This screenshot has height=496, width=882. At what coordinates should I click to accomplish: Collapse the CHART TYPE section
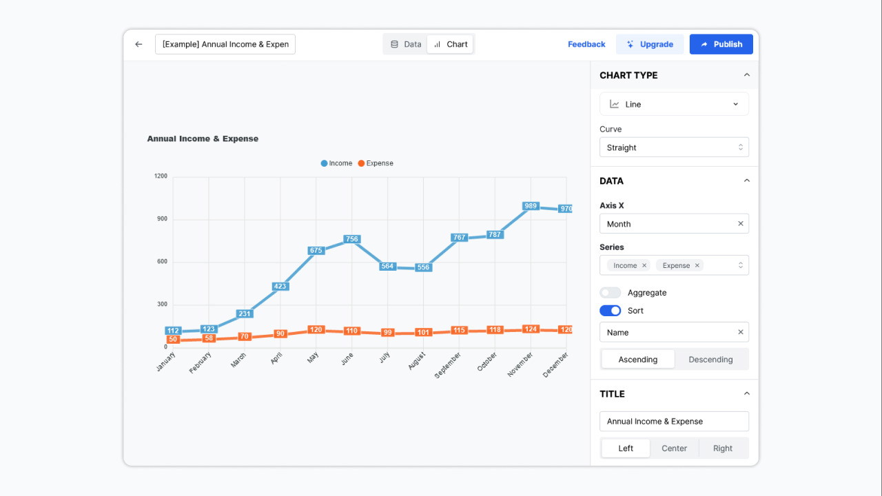click(746, 75)
